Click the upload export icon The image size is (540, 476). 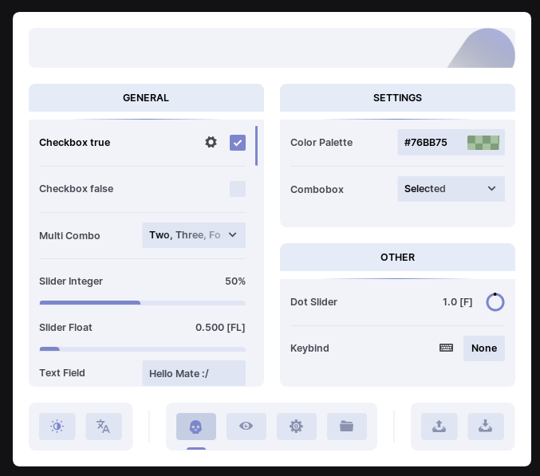[439, 427]
